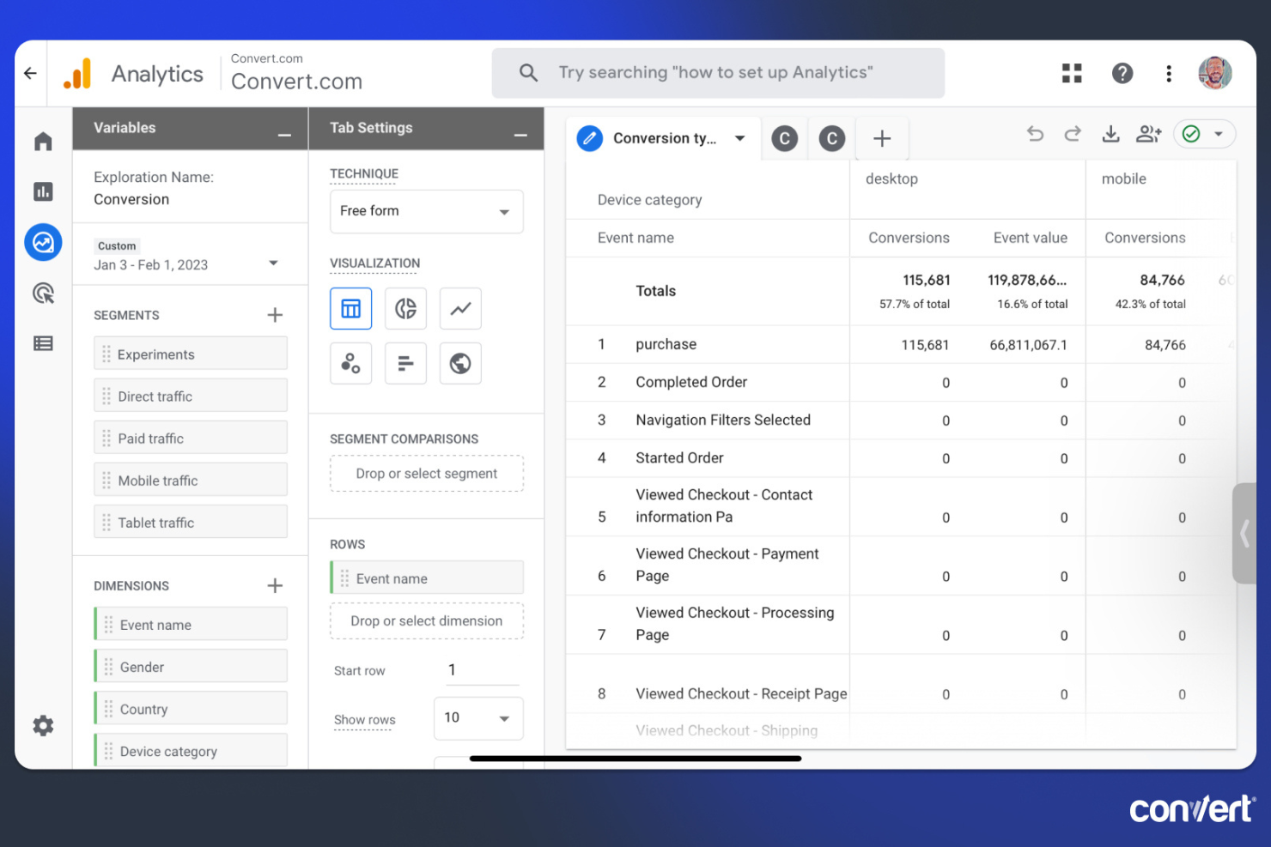Add a new segment with plus icon
The height and width of the screenshot is (847, 1271).
click(275, 315)
